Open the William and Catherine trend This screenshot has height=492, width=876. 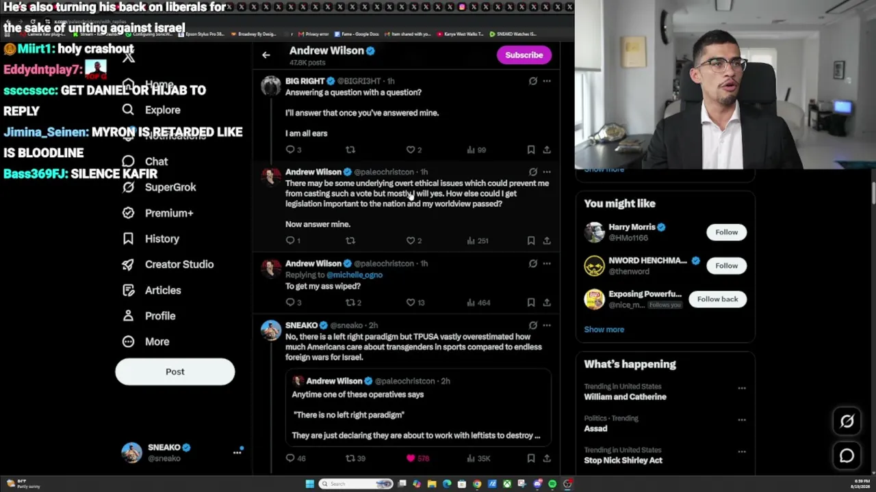(x=625, y=397)
